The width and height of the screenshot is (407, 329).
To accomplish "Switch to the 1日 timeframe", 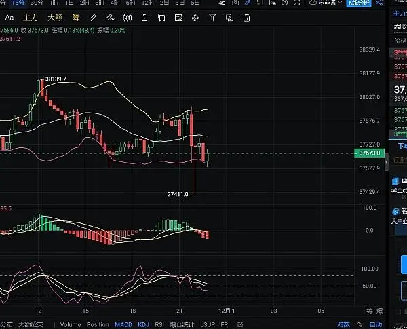I will (x=69, y=3).
